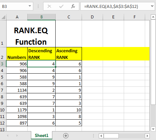This screenshot has height=140, width=156.
Task: Cancel formula entry with the X icon
Action: point(49,6)
